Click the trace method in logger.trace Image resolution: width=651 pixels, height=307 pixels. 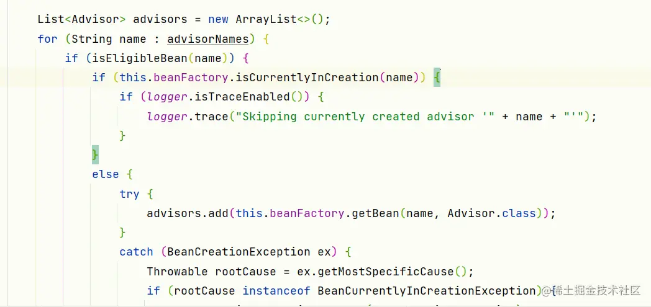click(211, 117)
